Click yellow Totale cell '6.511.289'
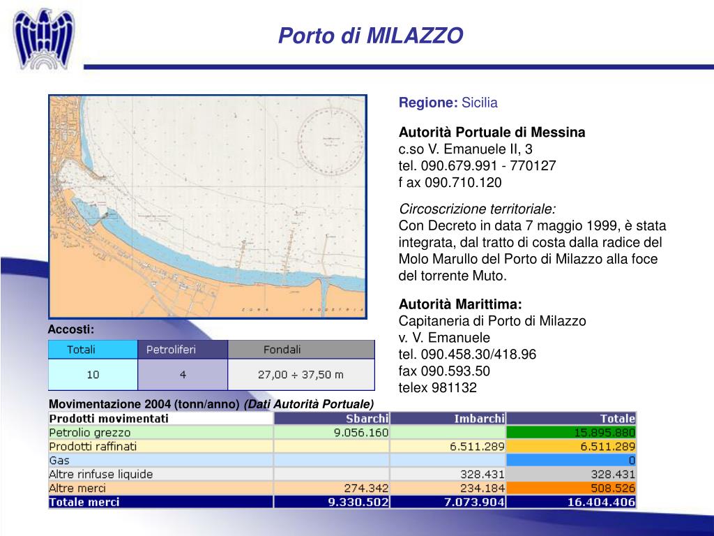The height and width of the screenshot is (536, 714). pos(572,446)
